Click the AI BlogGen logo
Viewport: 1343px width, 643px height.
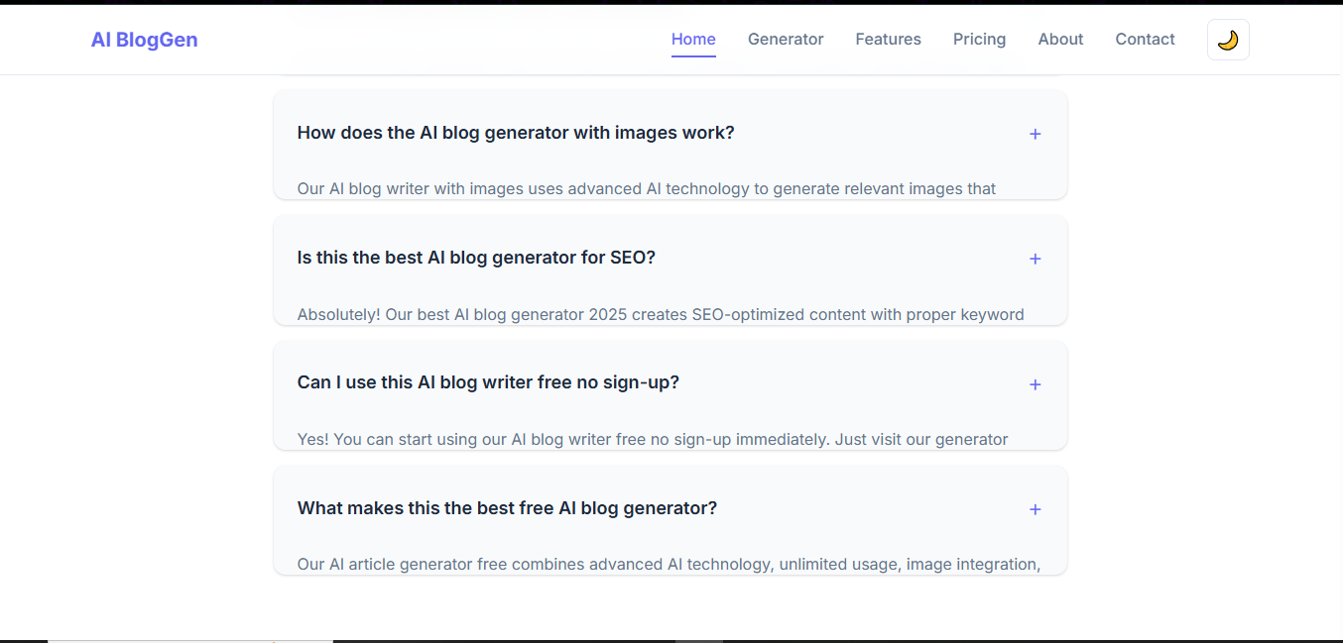coord(144,40)
